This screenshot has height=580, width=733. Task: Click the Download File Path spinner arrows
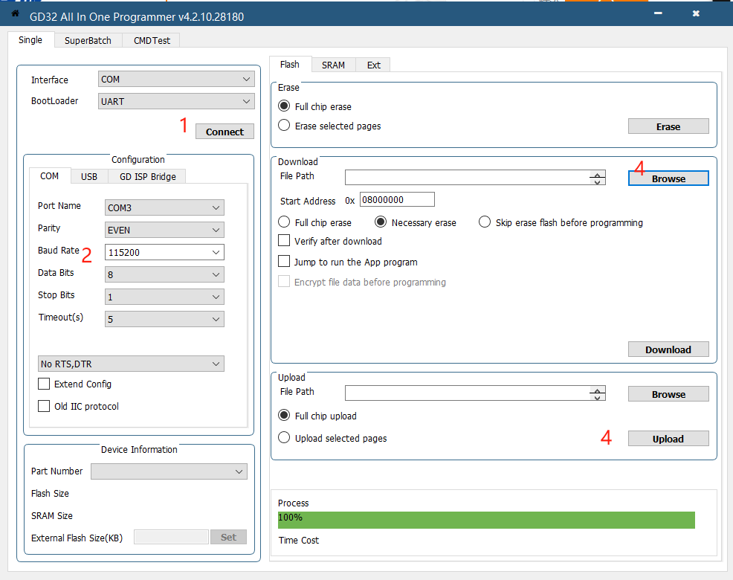(x=598, y=178)
